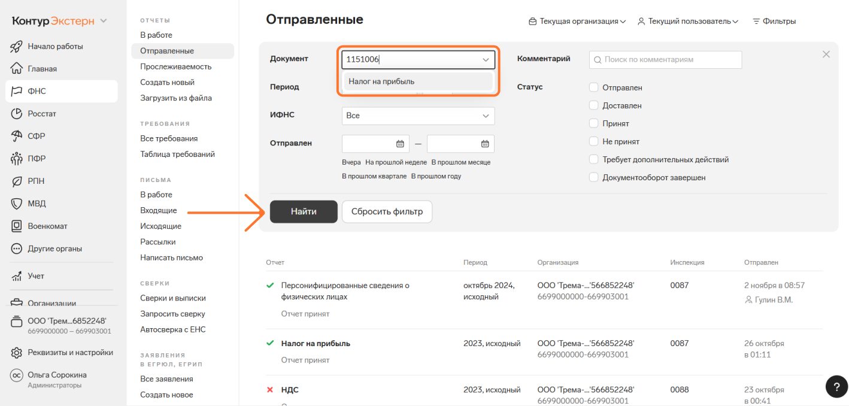This screenshot has width=849, height=406.
Task: Tick the Документооборот завершен checkbox
Action: (594, 177)
